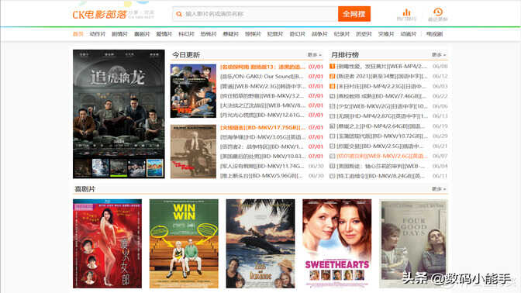Go to 首页 home tab
Screen dimensions: 521x293
[78, 34]
